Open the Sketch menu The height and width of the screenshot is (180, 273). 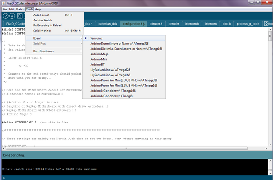(20, 9)
